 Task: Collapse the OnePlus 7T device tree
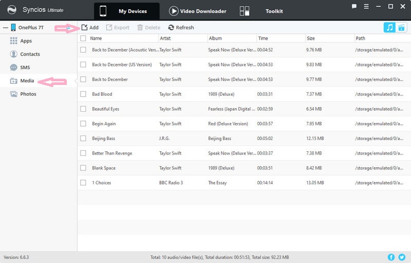coord(6,28)
